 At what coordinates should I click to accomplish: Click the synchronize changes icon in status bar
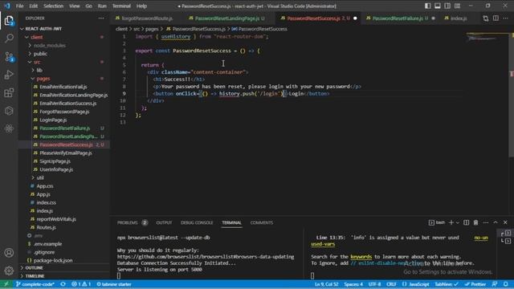coord(63,284)
